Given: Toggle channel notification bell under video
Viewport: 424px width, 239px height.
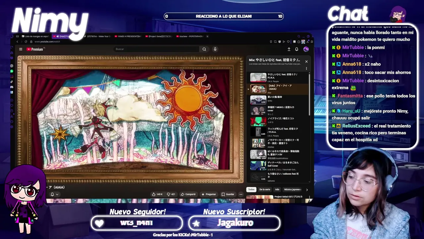Looking at the screenshot, I should 52,195.
